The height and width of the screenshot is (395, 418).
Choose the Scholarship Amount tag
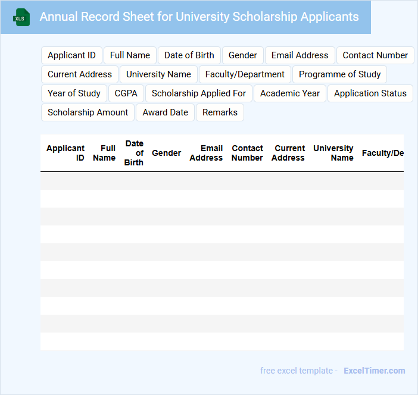tap(88, 112)
